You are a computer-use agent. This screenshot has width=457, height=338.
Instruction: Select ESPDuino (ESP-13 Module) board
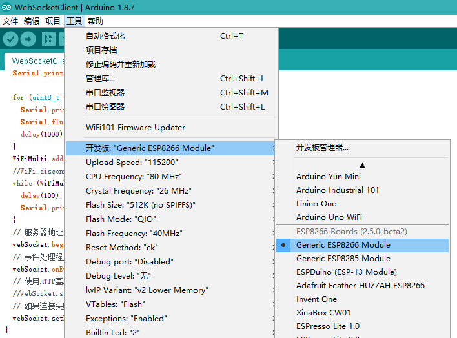(x=362, y=272)
